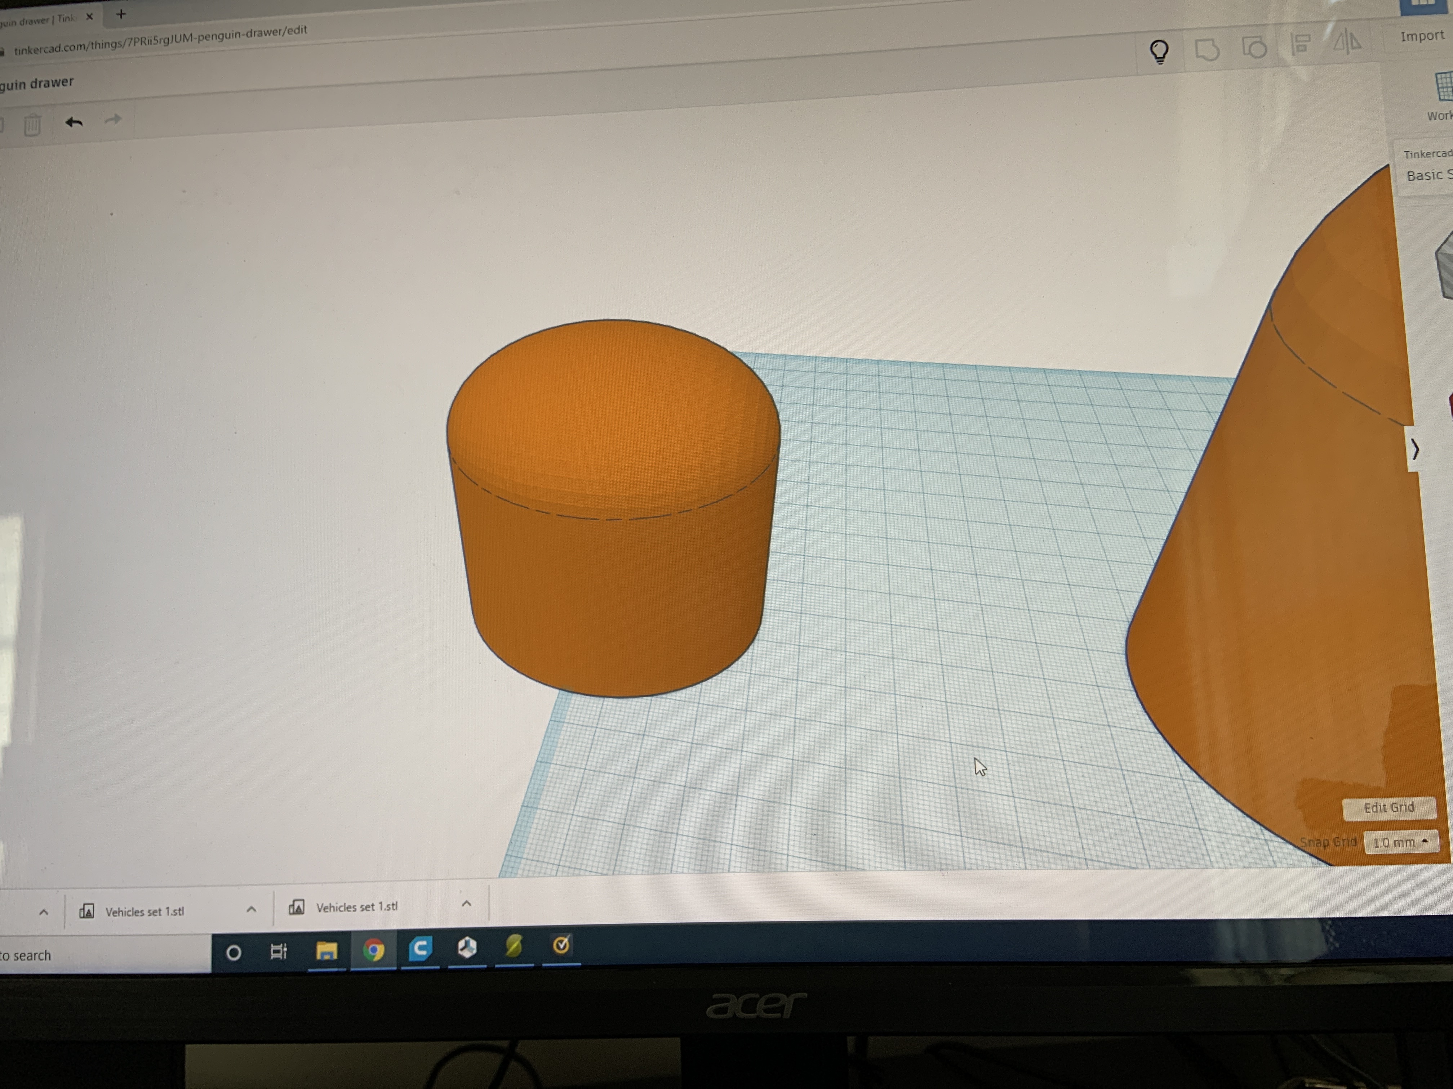Collapse the shapes panel with the chevron arrow
The width and height of the screenshot is (1453, 1089).
click(x=1416, y=450)
